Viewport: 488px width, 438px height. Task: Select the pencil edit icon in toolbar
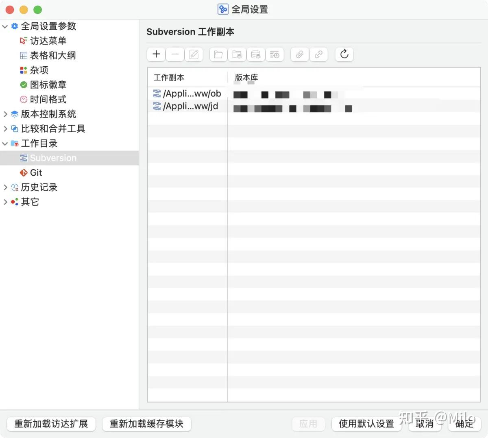click(194, 54)
